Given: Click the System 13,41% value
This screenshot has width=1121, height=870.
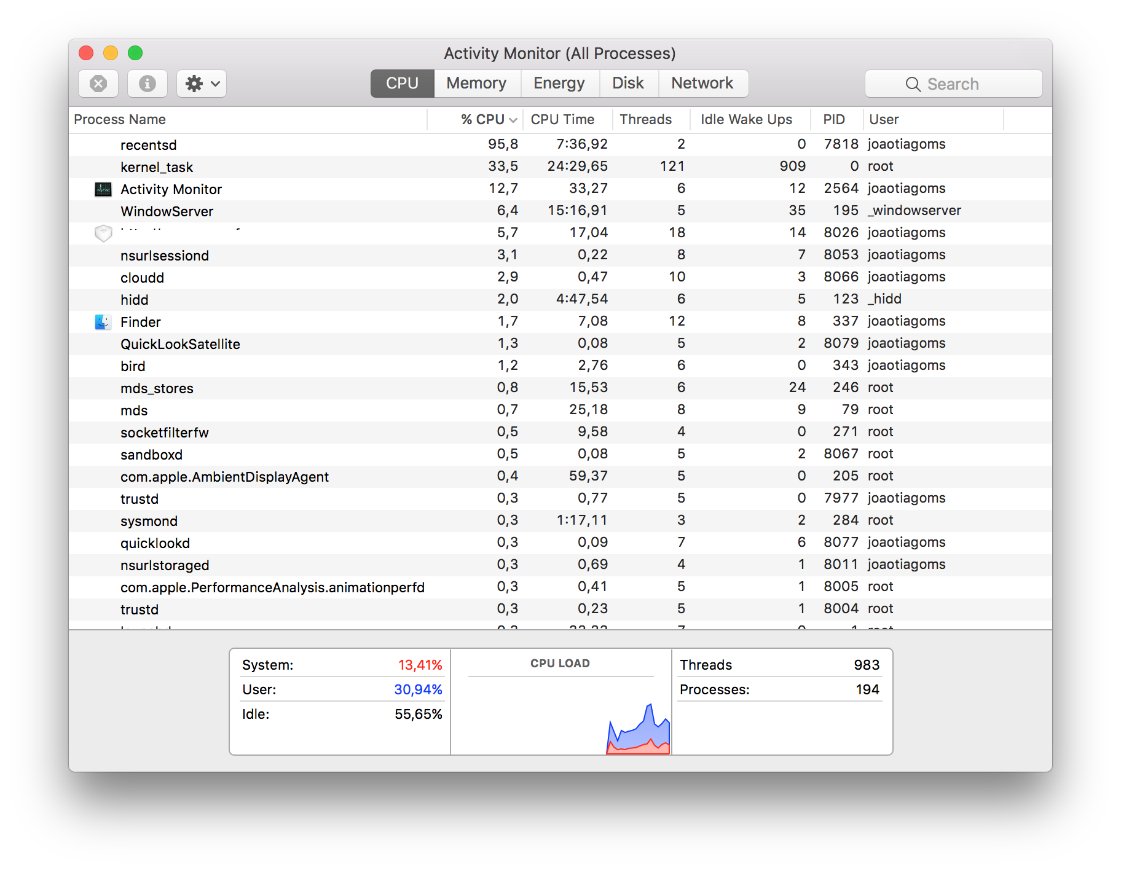Looking at the screenshot, I should pyautogui.click(x=420, y=665).
